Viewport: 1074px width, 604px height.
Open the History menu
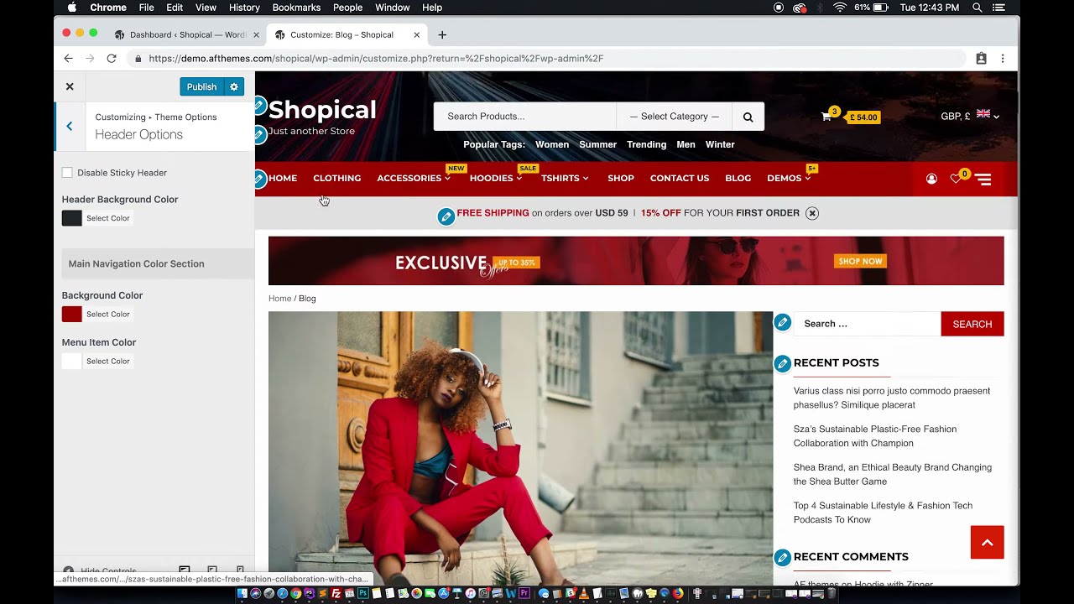(x=244, y=8)
